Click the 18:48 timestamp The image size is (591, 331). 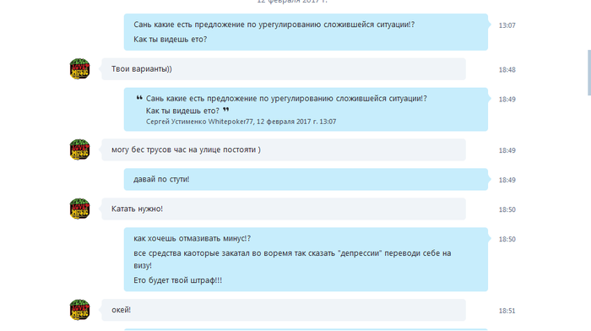pyautogui.click(x=507, y=70)
